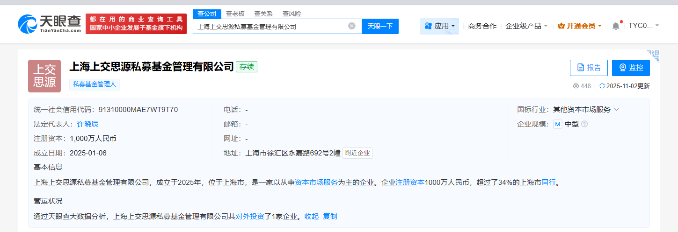Open the notification bell
The width and height of the screenshot is (678, 232).
[x=616, y=26]
